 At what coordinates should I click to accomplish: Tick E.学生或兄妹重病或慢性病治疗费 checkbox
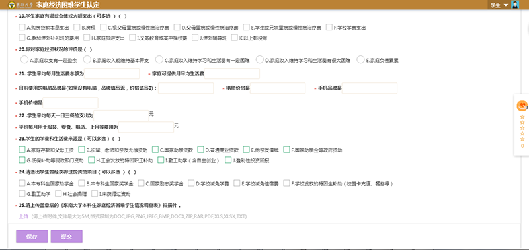coord(246,27)
